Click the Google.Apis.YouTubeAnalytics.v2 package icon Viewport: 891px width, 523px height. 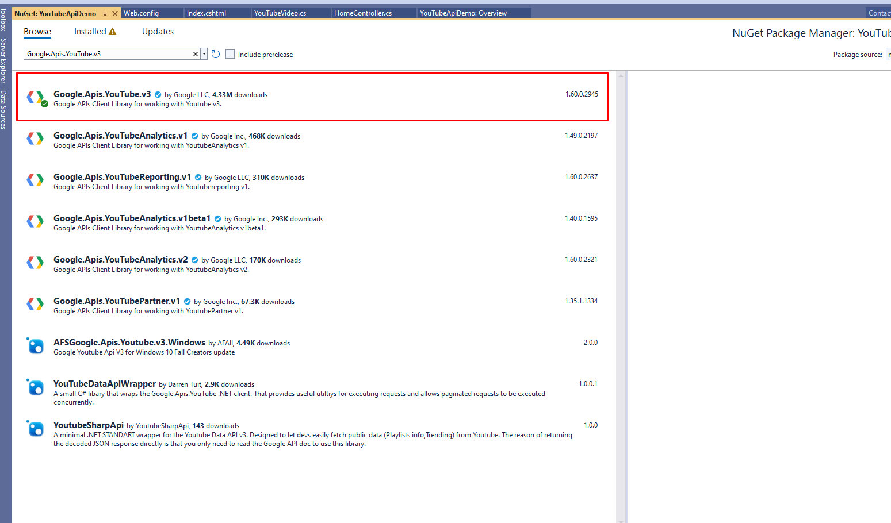point(35,263)
